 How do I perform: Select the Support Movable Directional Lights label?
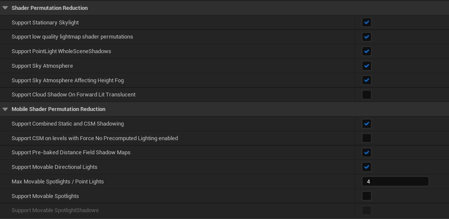(x=55, y=167)
